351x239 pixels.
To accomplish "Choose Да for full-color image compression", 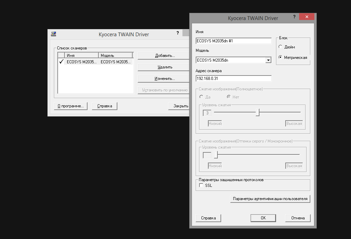I will click(x=201, y=97).
